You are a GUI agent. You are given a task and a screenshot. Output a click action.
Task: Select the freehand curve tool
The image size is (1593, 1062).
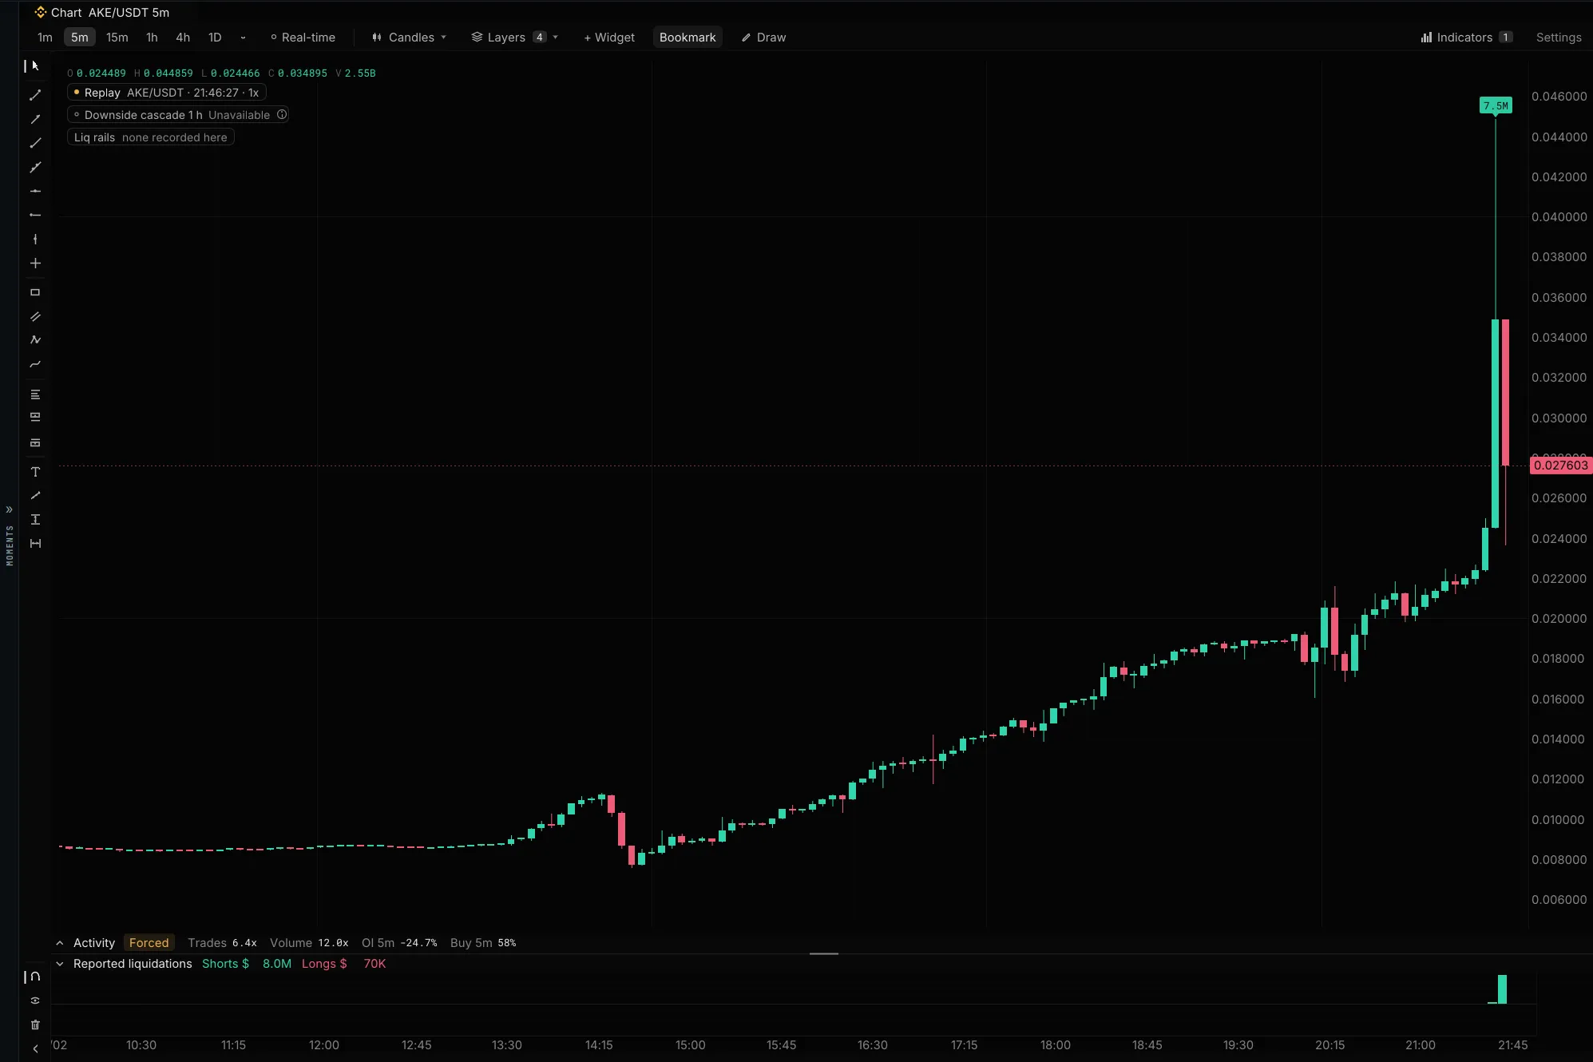35,364
